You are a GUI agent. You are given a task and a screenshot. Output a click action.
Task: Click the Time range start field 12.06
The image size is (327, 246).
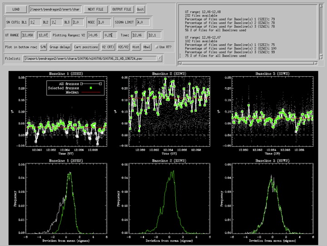(138, 35)
